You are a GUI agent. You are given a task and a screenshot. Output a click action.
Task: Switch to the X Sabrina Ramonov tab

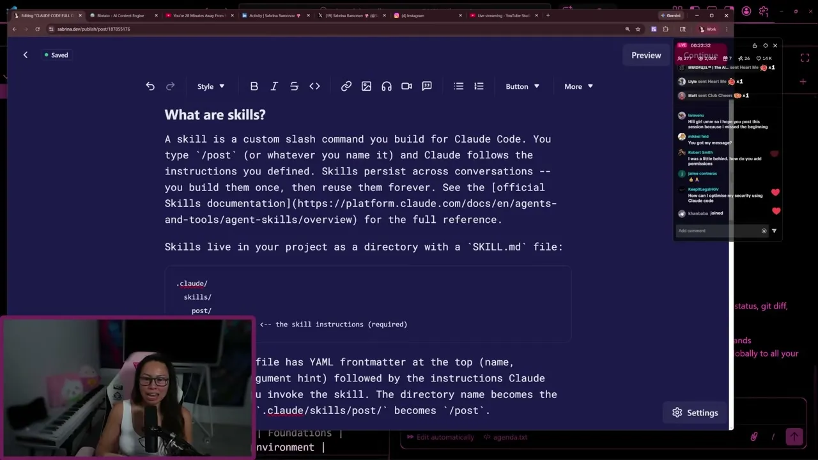(350, 15)
